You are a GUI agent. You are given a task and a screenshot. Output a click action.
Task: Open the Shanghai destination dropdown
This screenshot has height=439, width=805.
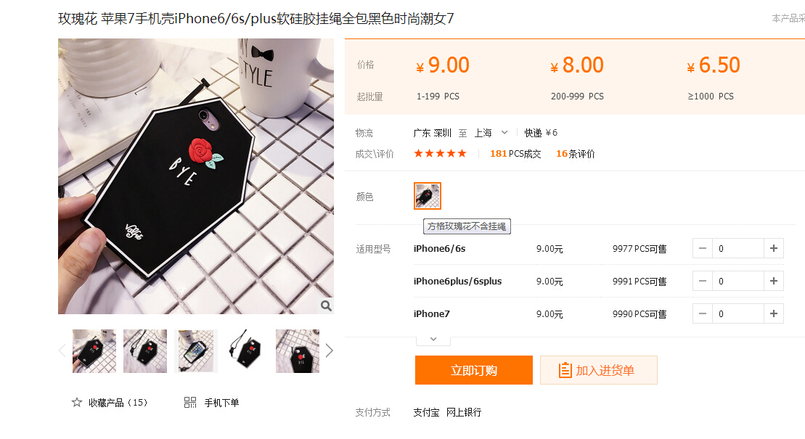(491, 133)
